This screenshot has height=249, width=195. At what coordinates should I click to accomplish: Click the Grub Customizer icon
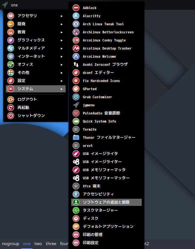[76, 97]
